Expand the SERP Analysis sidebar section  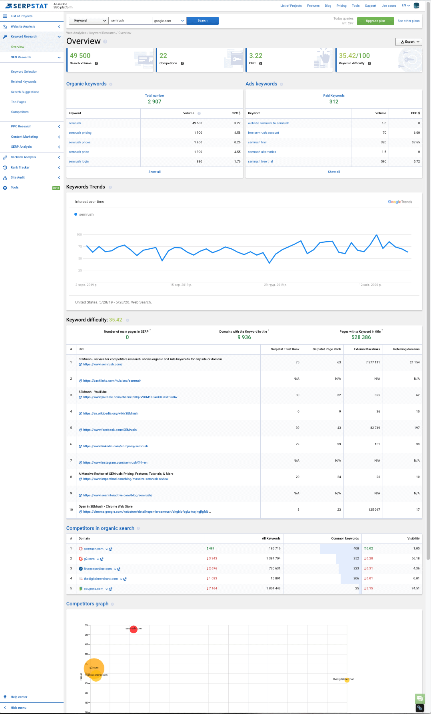click(x=59, y=147)
